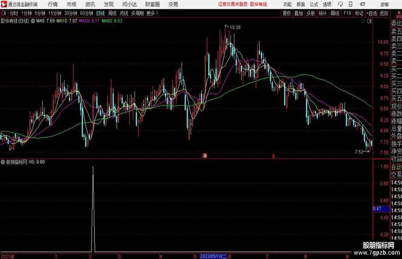Open the F10 company info
402x259 pixels.
click(x=348, y=13)
